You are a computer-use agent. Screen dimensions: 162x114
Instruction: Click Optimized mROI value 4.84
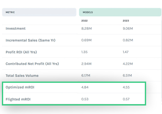pos(85,87)
